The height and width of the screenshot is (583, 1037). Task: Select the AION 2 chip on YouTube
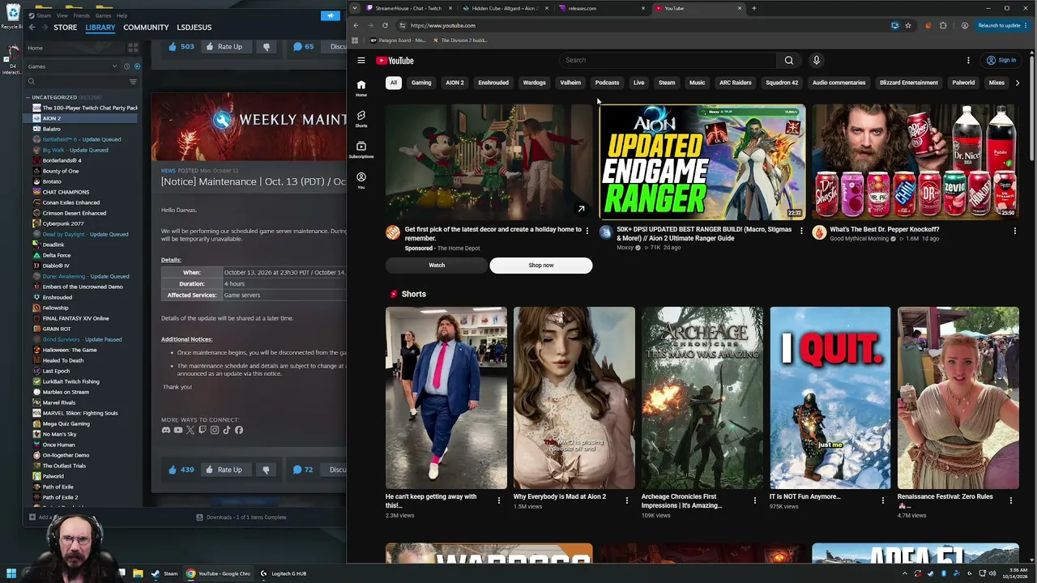[x=454, y=83]
